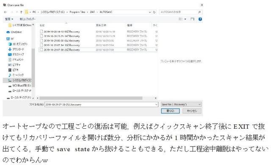Viewport: 271px width, 165px height.
Task: Expand the view options dropdown arrow
Action: point(185,19)
